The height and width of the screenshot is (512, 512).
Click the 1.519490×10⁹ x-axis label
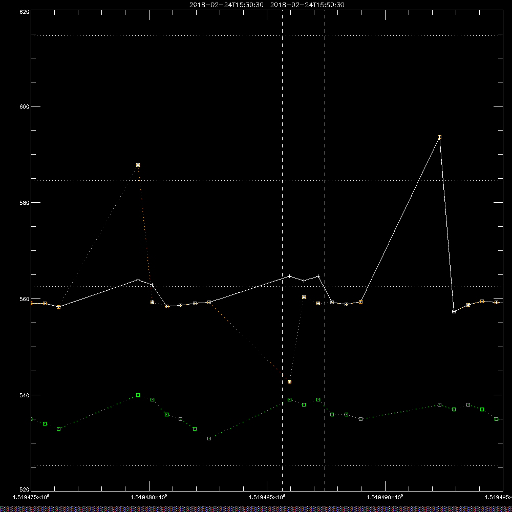coord(386,497)
